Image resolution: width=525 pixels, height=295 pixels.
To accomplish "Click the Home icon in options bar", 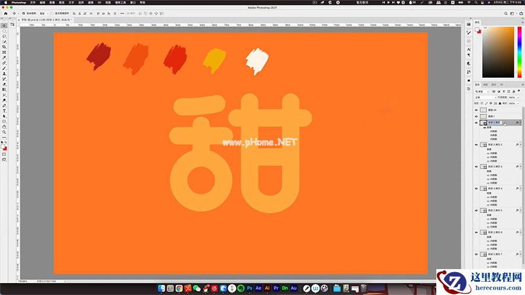I will click(5, 13).
